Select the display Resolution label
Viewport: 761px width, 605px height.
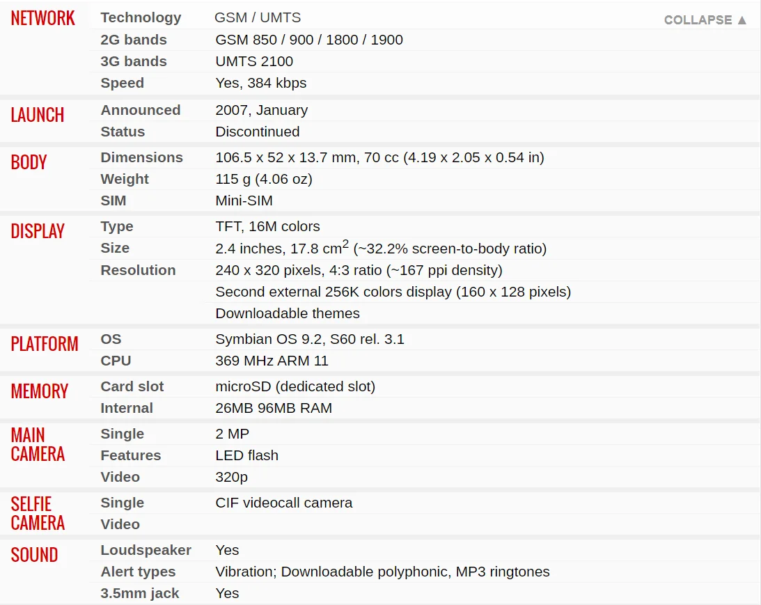138,270
